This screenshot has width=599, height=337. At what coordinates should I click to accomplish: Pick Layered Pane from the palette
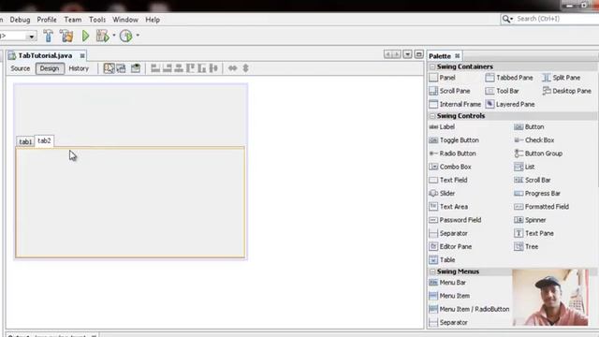(510, 104)
